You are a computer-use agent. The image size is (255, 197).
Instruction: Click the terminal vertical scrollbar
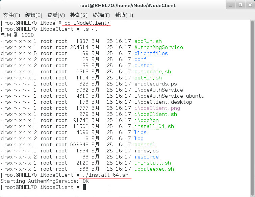252,108
